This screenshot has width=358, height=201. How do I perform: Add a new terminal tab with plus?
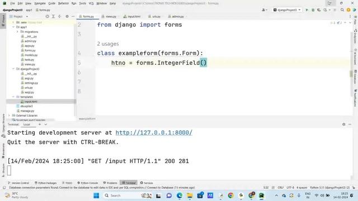40,125
